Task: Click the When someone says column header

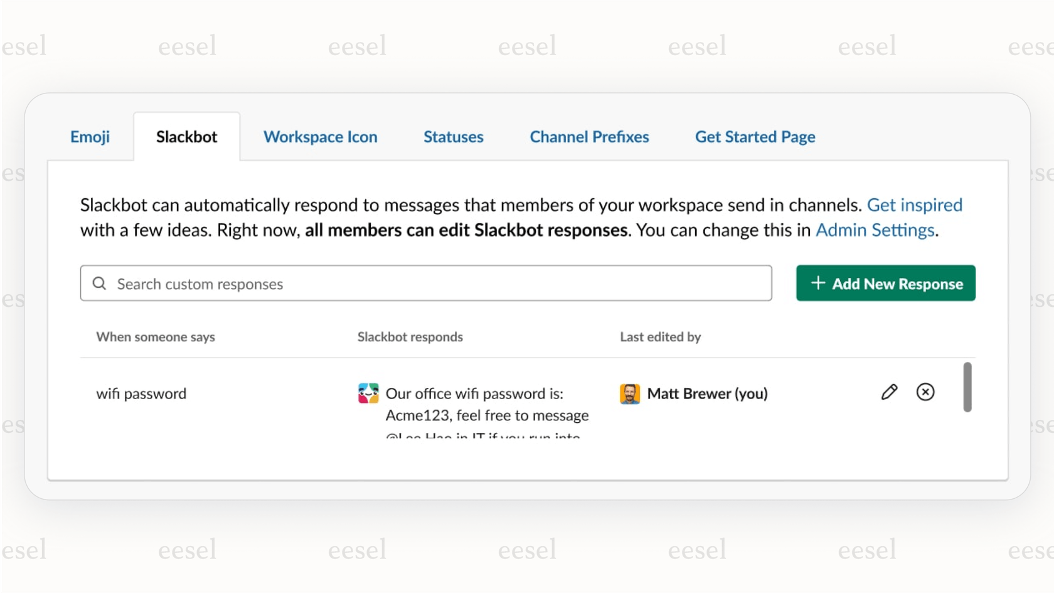Action: [x=155, y=337]
